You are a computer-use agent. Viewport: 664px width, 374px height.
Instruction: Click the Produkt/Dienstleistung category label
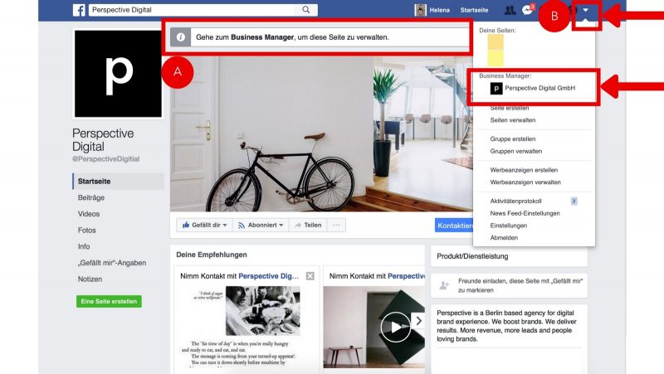click(472, 256)
